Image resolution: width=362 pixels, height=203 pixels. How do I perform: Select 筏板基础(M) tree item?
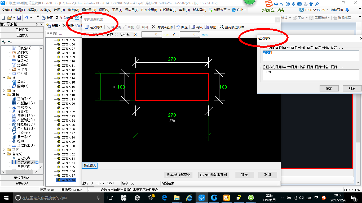pyautogui.click(x=26, y=103)
